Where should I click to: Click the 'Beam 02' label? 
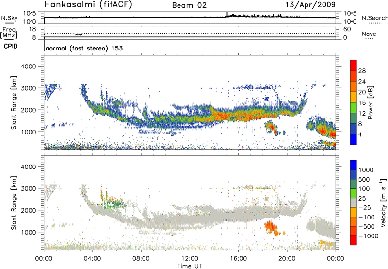pyautogui.click(x=189, y=5)
